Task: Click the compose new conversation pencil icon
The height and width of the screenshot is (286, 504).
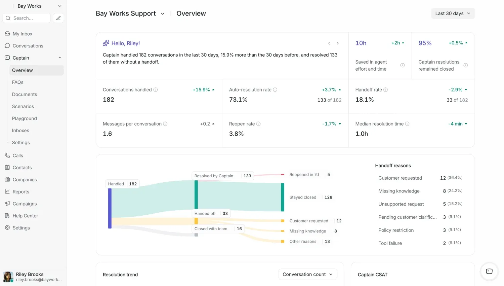Action: (x=58, y=18)
